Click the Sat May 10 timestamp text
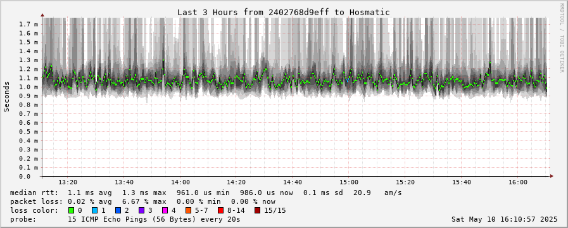The width and height of the screenshot is (568, 228). coord(504,219)
